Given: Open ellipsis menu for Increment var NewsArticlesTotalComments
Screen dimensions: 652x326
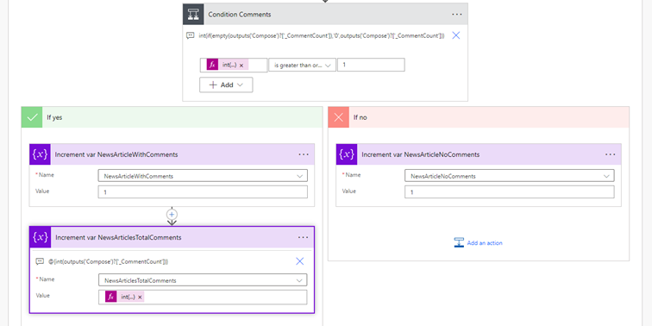Looking at the screenshot, I should 304,237.
